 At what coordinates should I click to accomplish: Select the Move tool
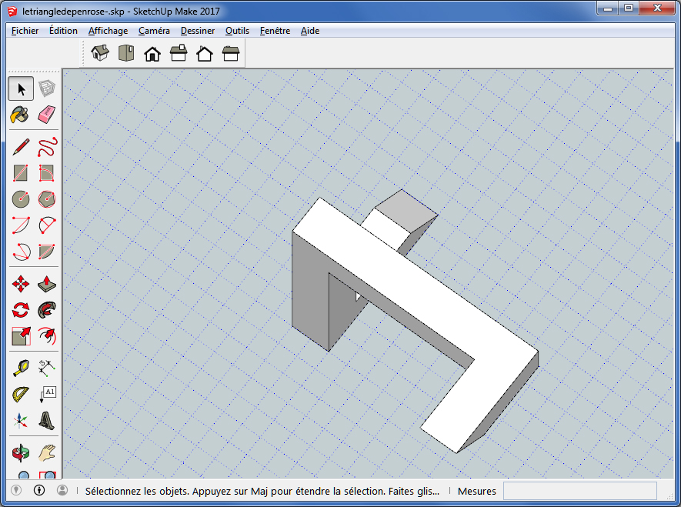coord(21,285)
